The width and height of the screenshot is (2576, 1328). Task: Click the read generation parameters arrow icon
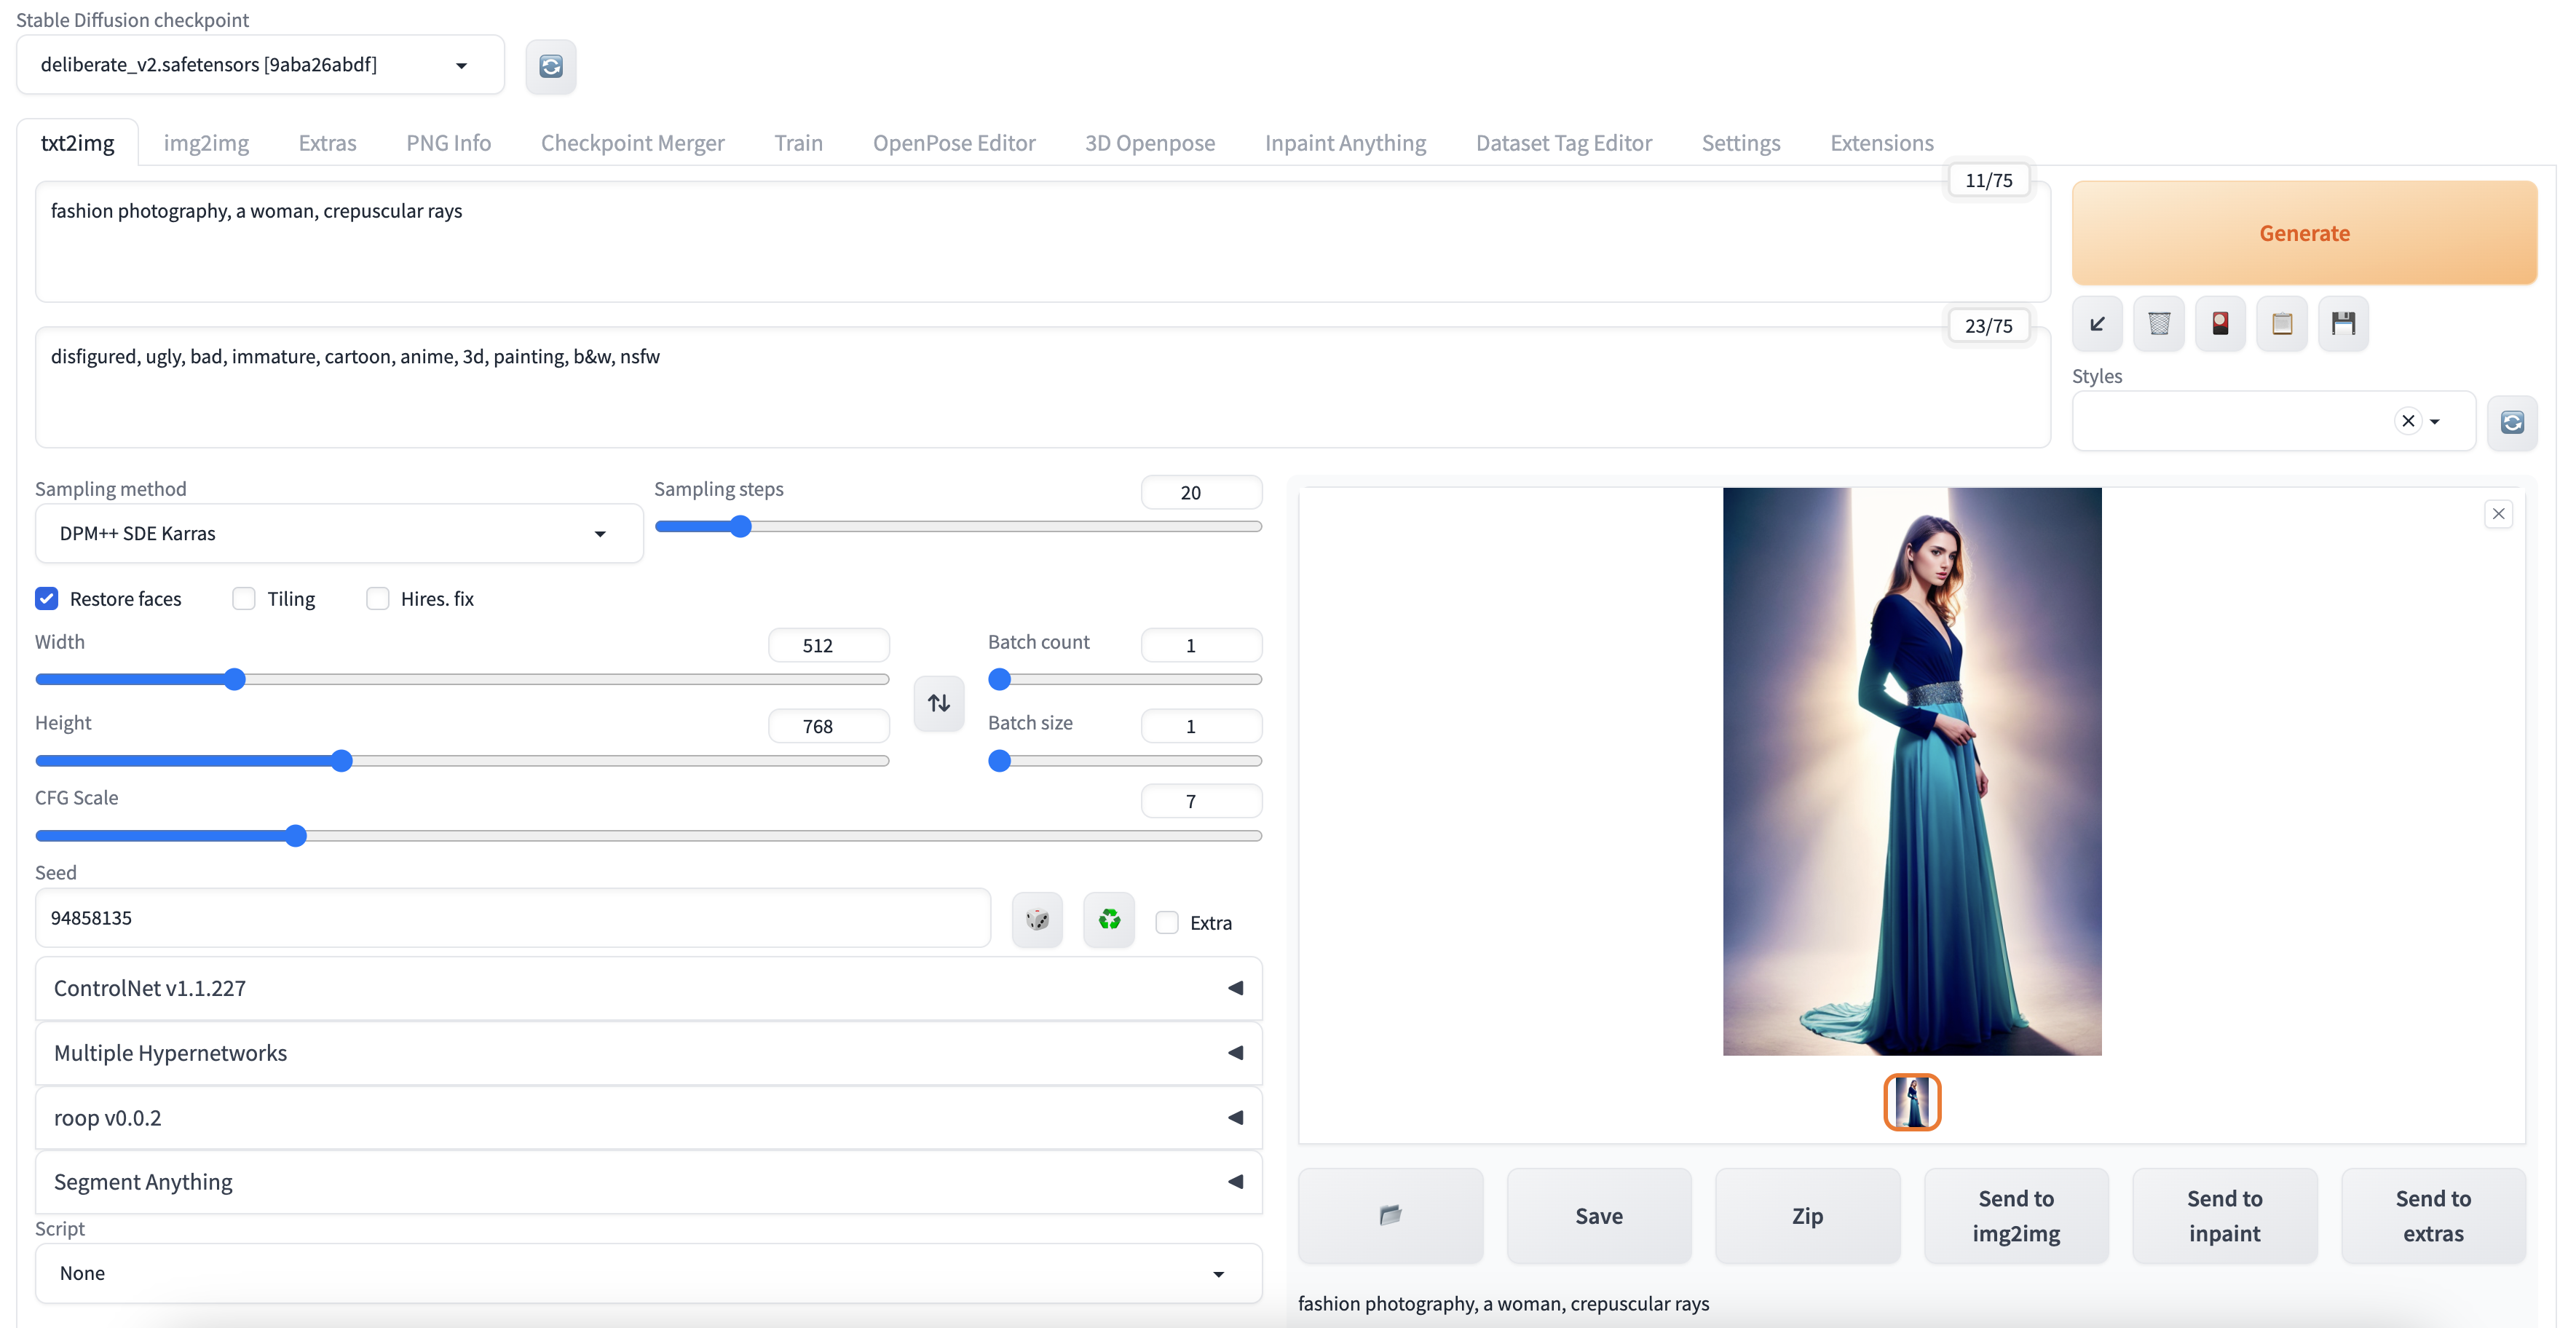[2097, 323]
